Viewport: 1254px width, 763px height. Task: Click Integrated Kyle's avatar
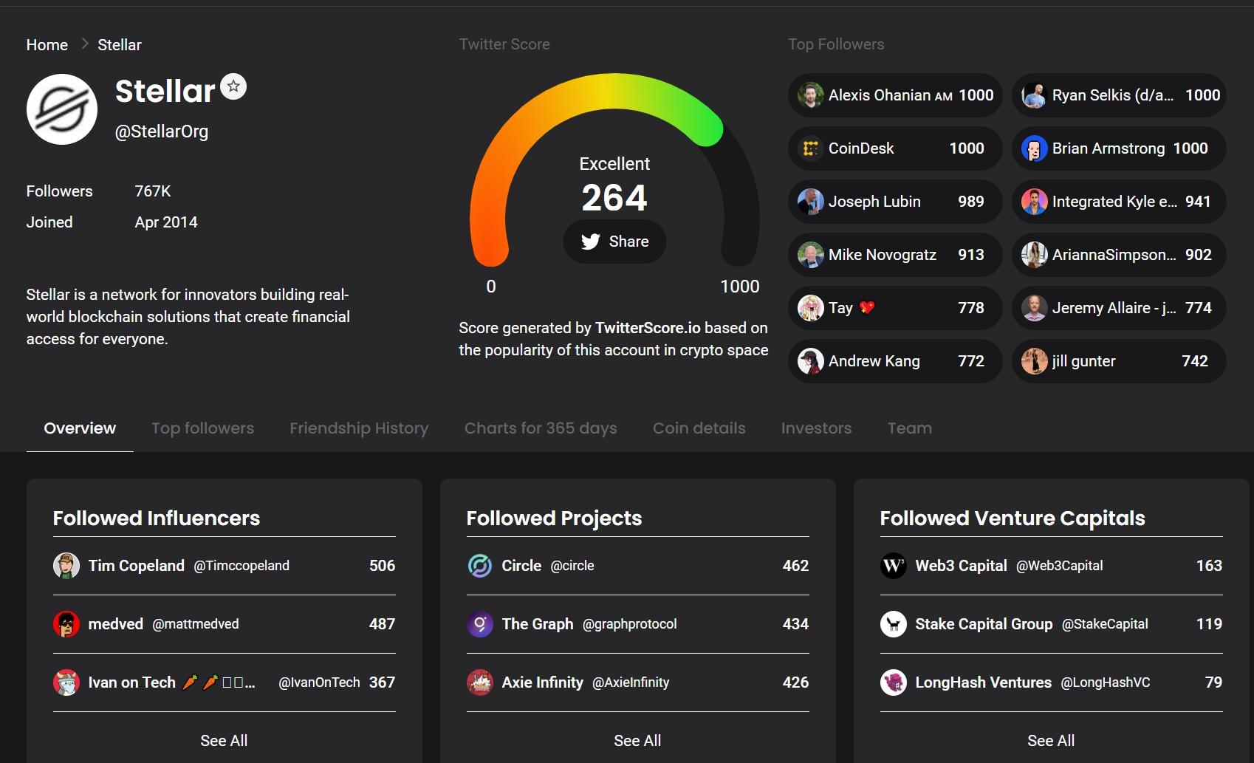(1035, 202)
